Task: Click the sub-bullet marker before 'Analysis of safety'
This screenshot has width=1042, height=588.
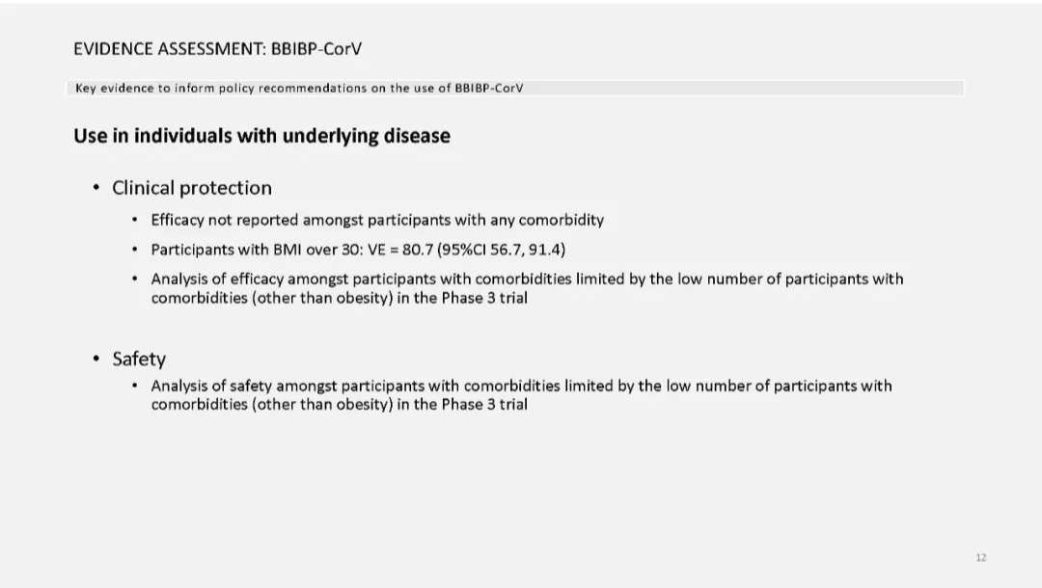Action: click(x=135, y=385)
